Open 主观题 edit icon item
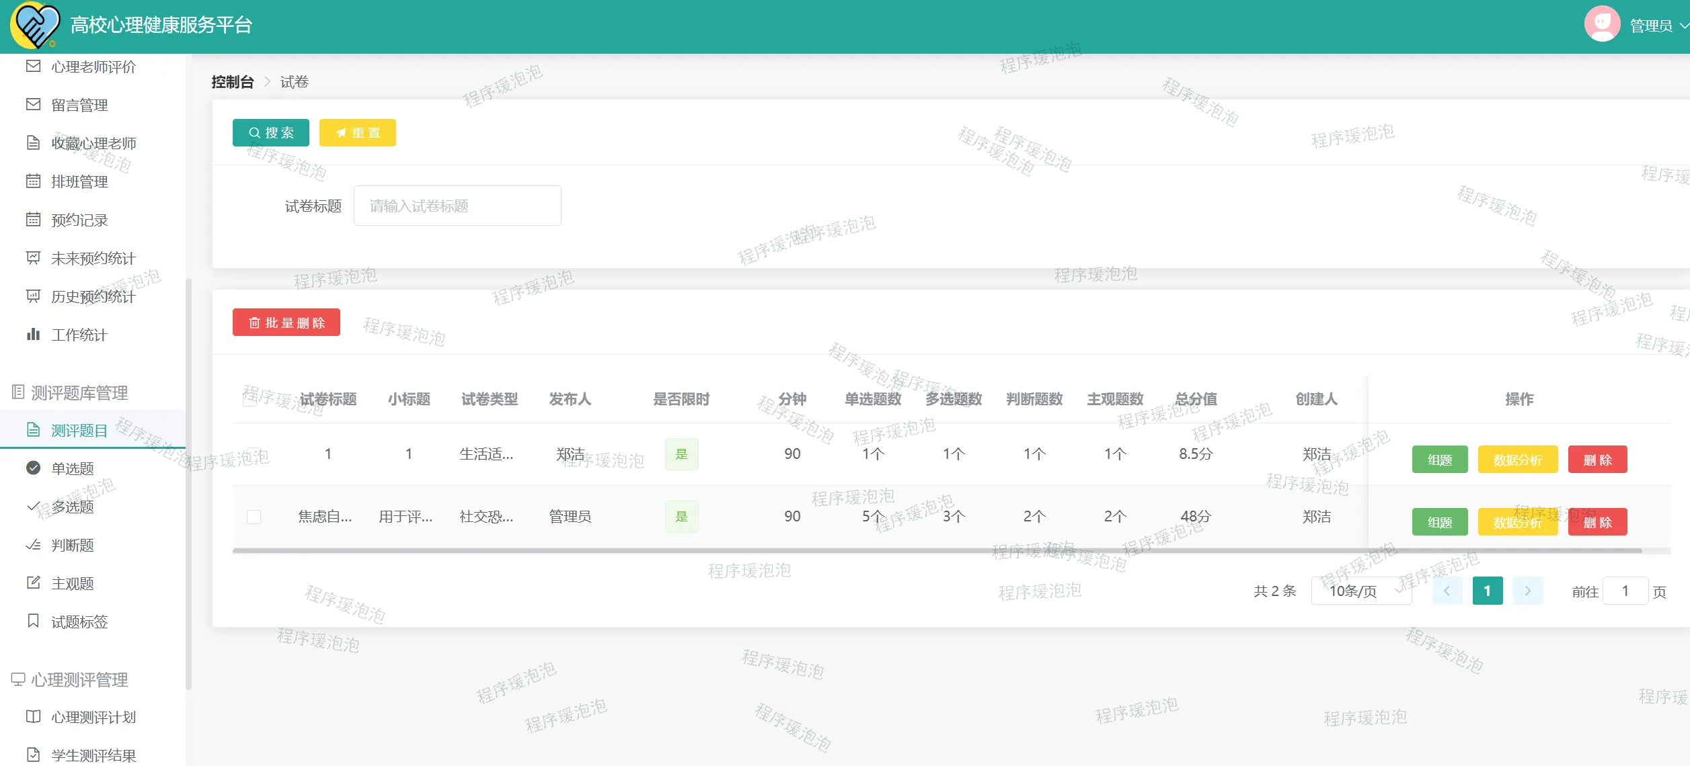 [33, 583]
